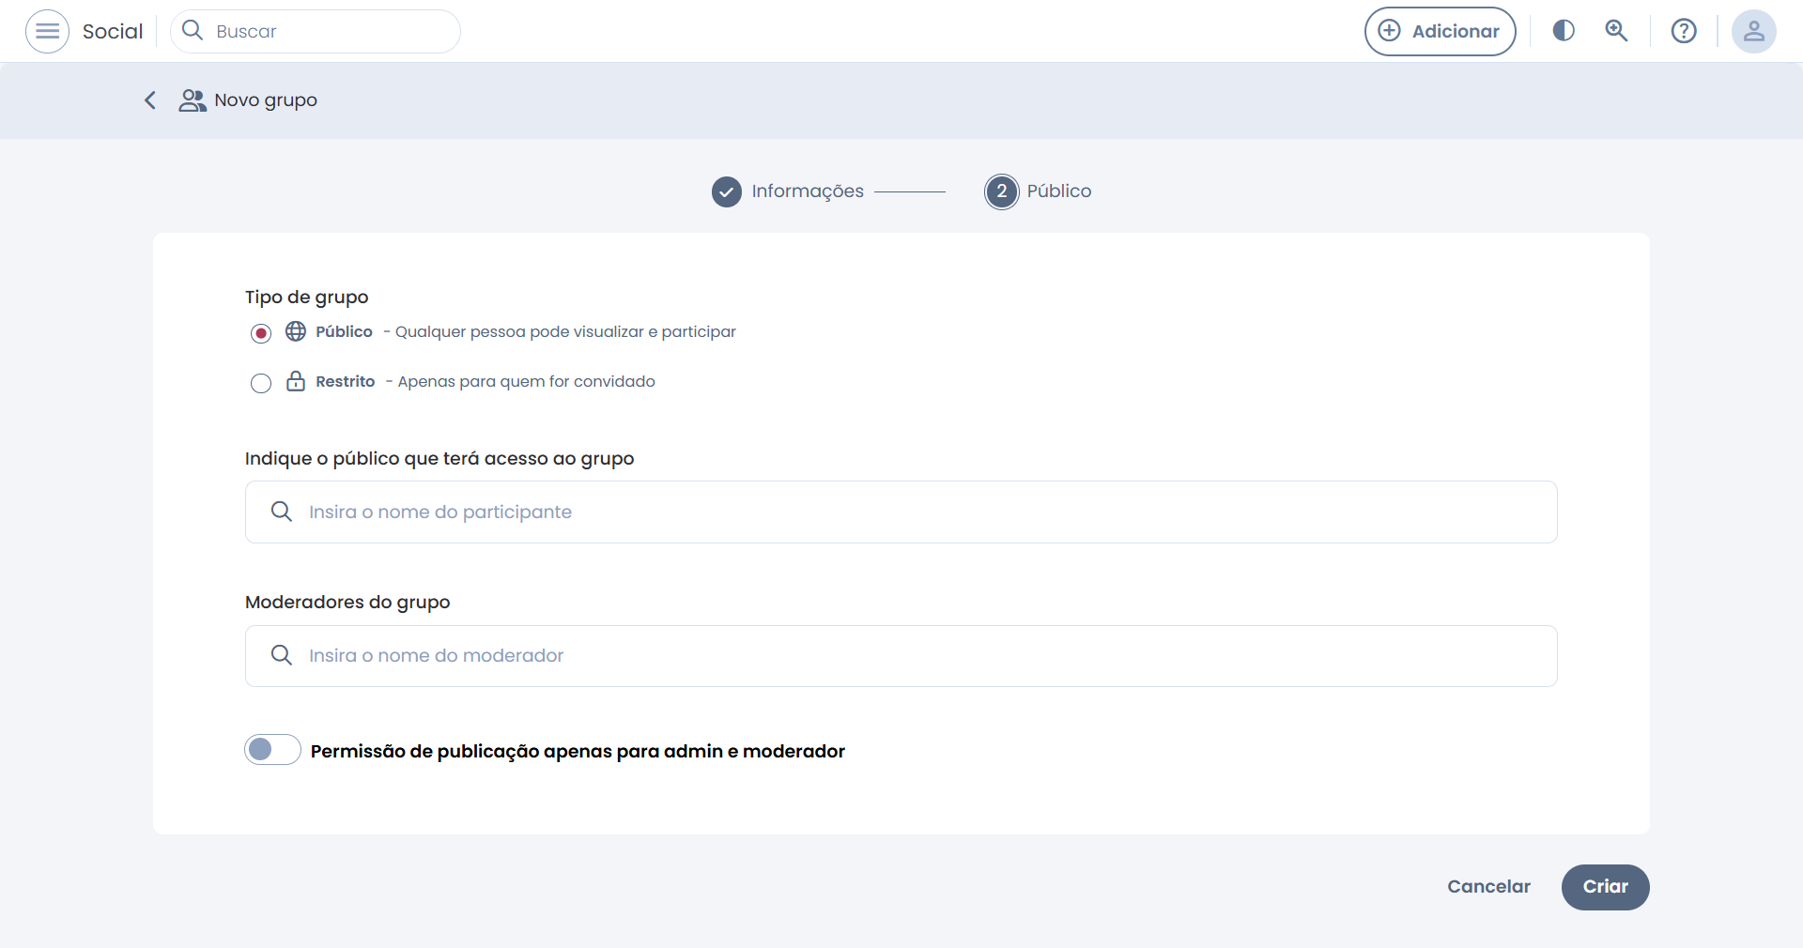Select the Restrito group type radio
Viewport: 1803px width, 948px height.
click(x=261, y=383)
